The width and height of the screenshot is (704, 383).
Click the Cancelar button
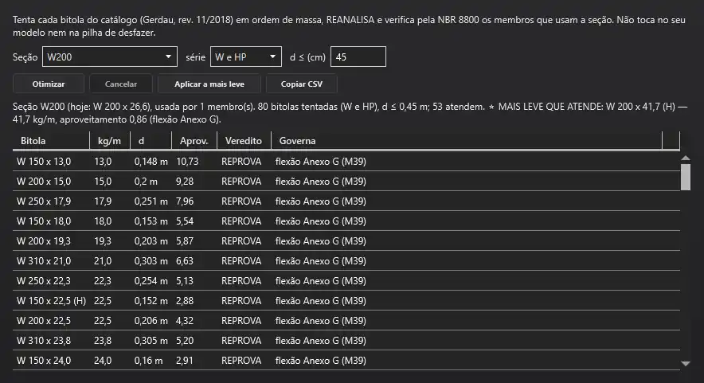coord(121,84)
